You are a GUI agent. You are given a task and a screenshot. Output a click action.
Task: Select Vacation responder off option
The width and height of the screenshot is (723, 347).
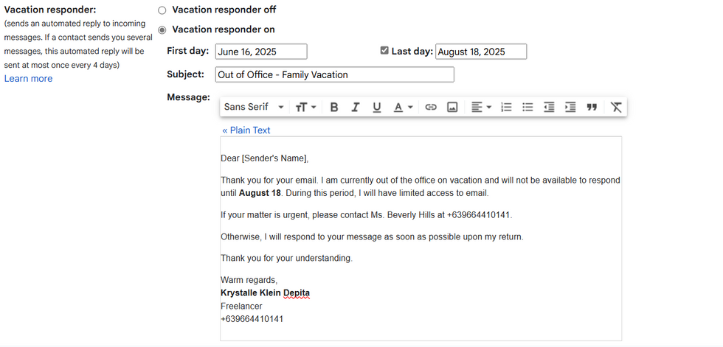(162, 10)
